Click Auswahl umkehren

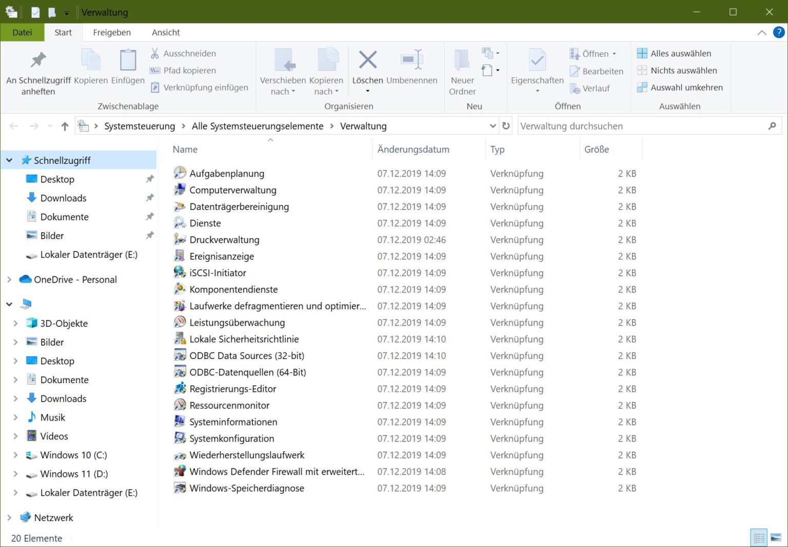[680, 87]
